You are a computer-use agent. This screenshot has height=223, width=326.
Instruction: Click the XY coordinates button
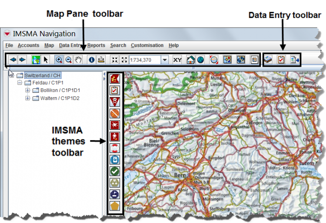pyautogui.click(x=177, y=60)
